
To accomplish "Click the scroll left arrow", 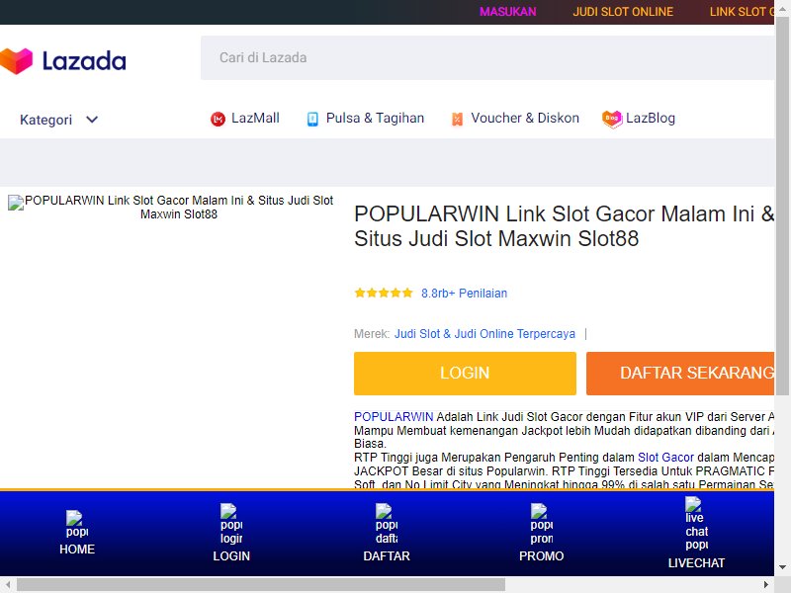I will 8,584.
